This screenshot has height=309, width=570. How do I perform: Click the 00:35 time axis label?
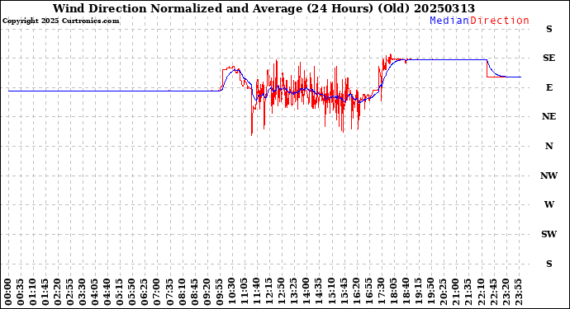21,292
